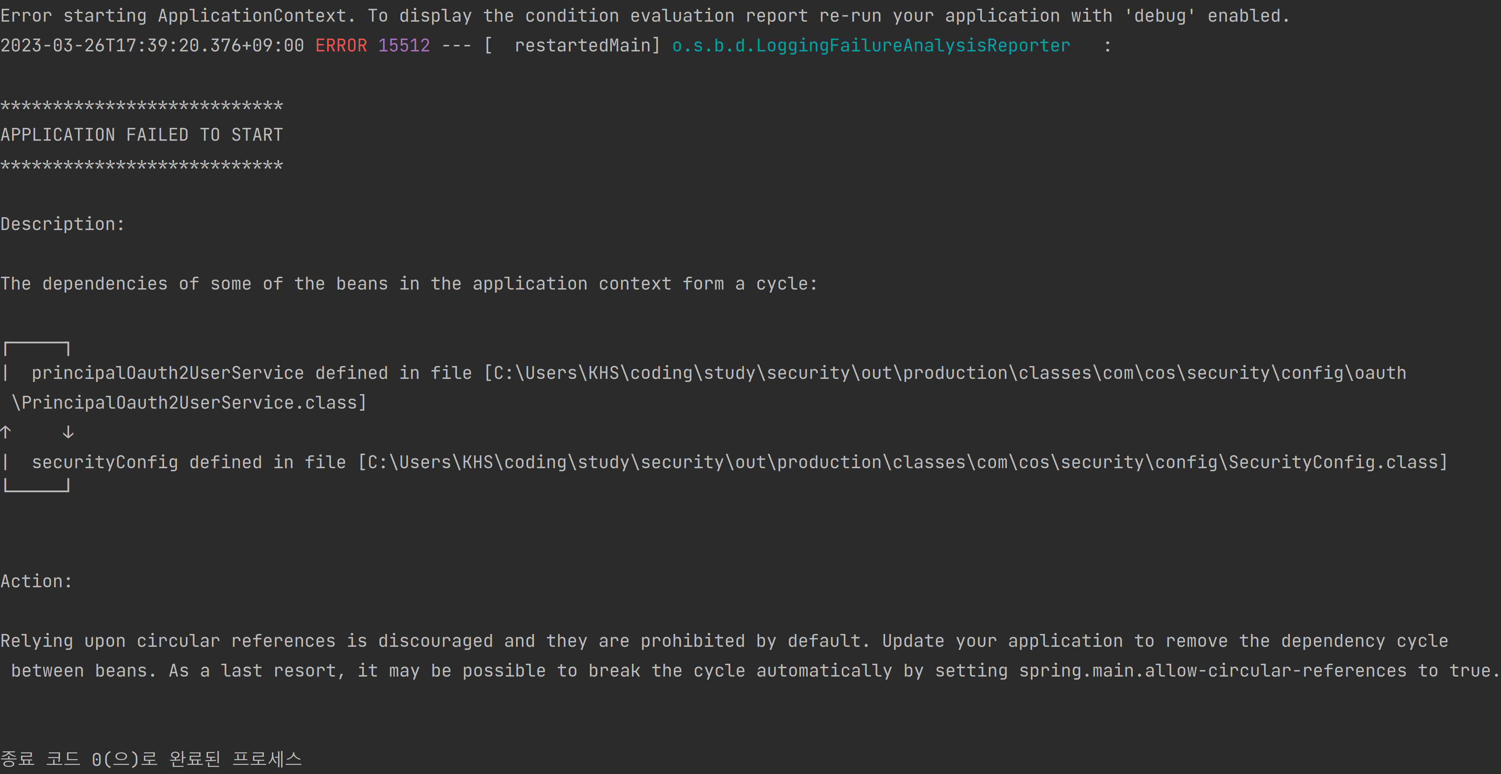This screenshot has height=774, width=1501.
Task: Click the top asterisk separator line
Action: 142,106
